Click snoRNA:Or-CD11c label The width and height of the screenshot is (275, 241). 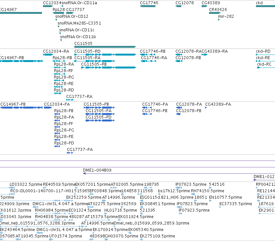point(77,30)
